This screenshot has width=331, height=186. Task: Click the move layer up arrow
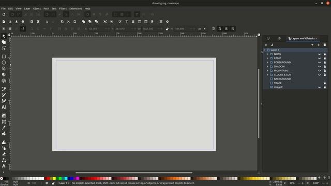click(312, 45)
